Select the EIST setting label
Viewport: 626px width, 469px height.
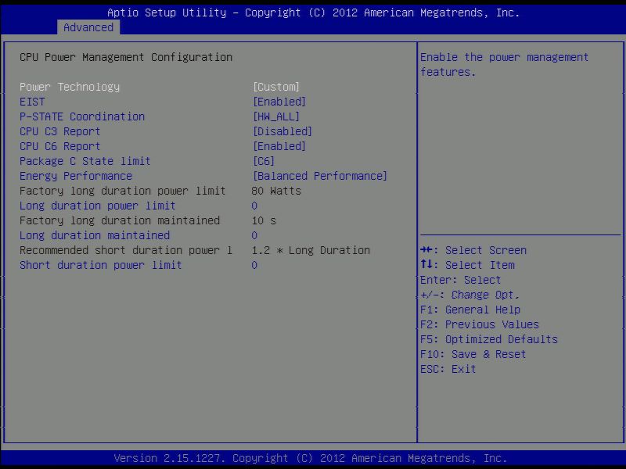click(32, 102)
